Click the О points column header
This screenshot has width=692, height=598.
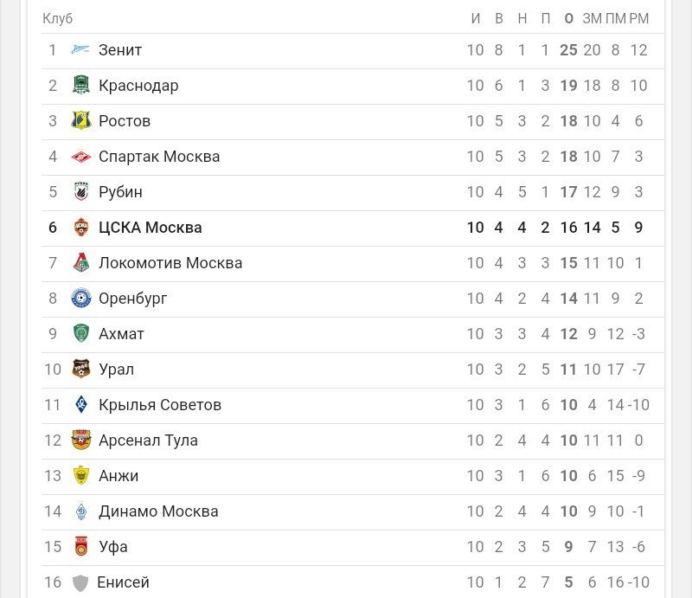pyautogui.click(x=568, y=18)
